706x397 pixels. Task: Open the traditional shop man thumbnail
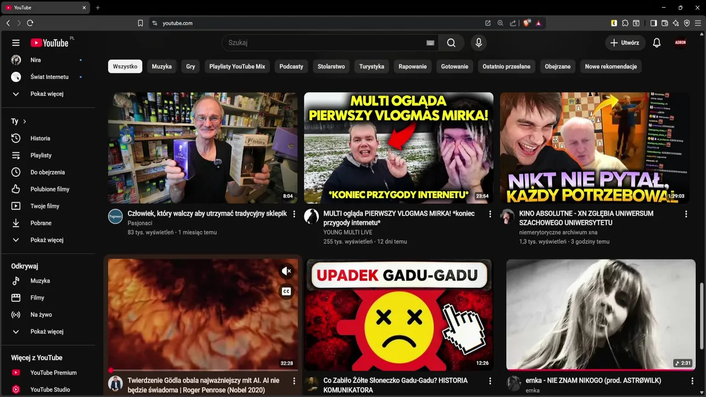(x=202, y=148)
